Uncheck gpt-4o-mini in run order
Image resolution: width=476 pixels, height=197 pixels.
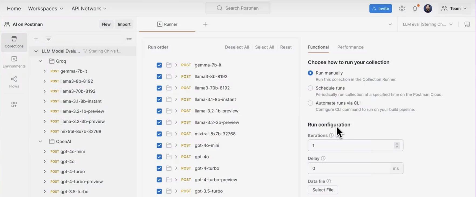pyautogui.click(x=159, y=145)
